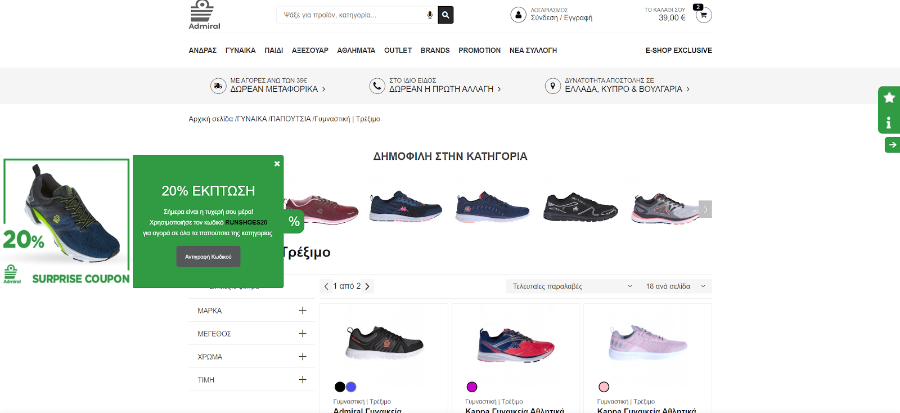Open ΕΛΛΑΔΑ, ΚΥΠΡΟ & ΒΟΥΛΓΑΡΙΑ shipping info
This screenshot has width=900, height=413.
pos(627,89)
